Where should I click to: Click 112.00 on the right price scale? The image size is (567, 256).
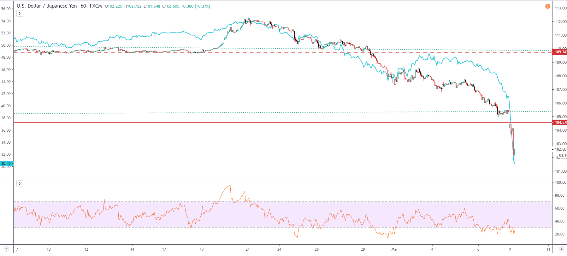pyautogui.click(x=561, y=22)
